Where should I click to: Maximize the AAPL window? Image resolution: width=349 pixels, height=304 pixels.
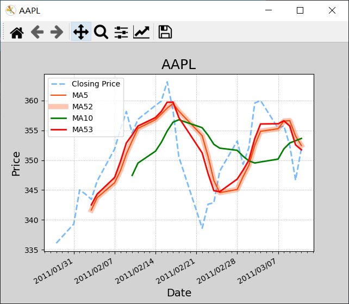tap(300, 10)
